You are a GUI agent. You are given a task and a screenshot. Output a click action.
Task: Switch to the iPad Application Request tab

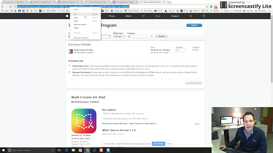click(x=125, y=2)
